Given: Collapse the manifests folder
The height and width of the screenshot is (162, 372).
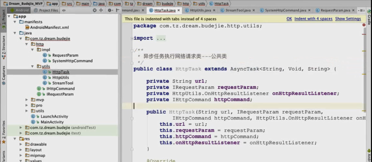Looking at the screenshot, I should 15,22.
